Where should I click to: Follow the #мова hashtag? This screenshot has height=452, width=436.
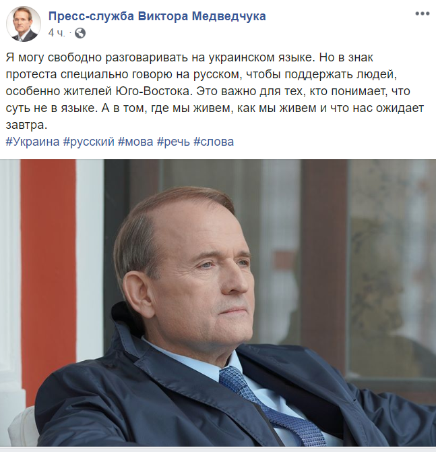pyautogui.click(x=135, y=142)
